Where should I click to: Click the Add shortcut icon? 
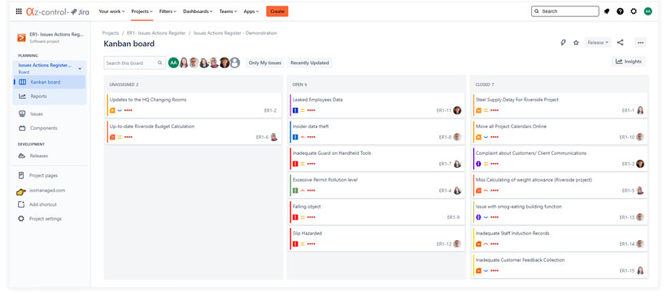coord(21,204)
